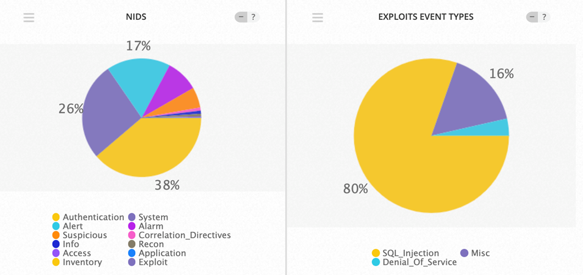Viewport: 583px width, 275px height.
Task: Click the NIDS widget title
Action: [136, 17]
